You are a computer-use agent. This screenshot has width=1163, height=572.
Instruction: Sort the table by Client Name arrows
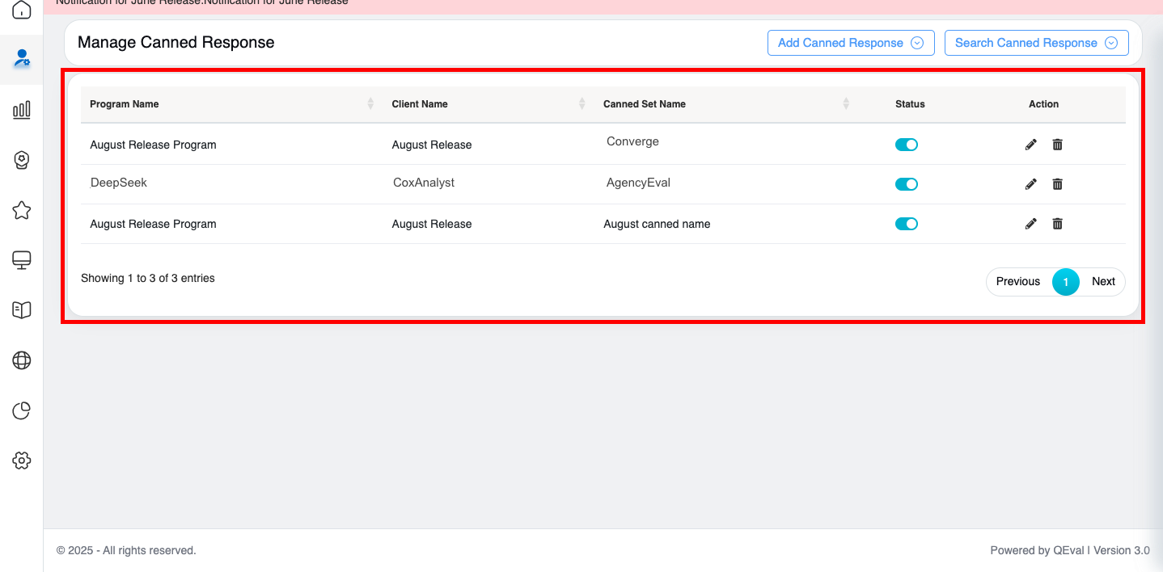(x=581, y=103)
